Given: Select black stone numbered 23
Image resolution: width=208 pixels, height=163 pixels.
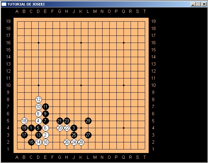Looking at the screenshot, I should point(67,121).
